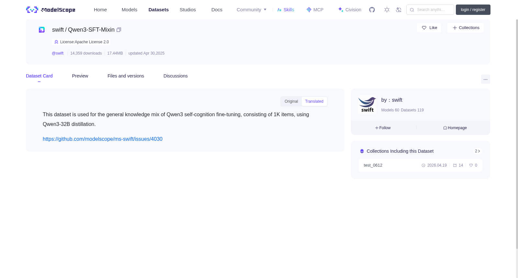This screenshot has width=518, height=278.
Task: Select the Dataset Card tab
Action: click(x=39, y=76)
